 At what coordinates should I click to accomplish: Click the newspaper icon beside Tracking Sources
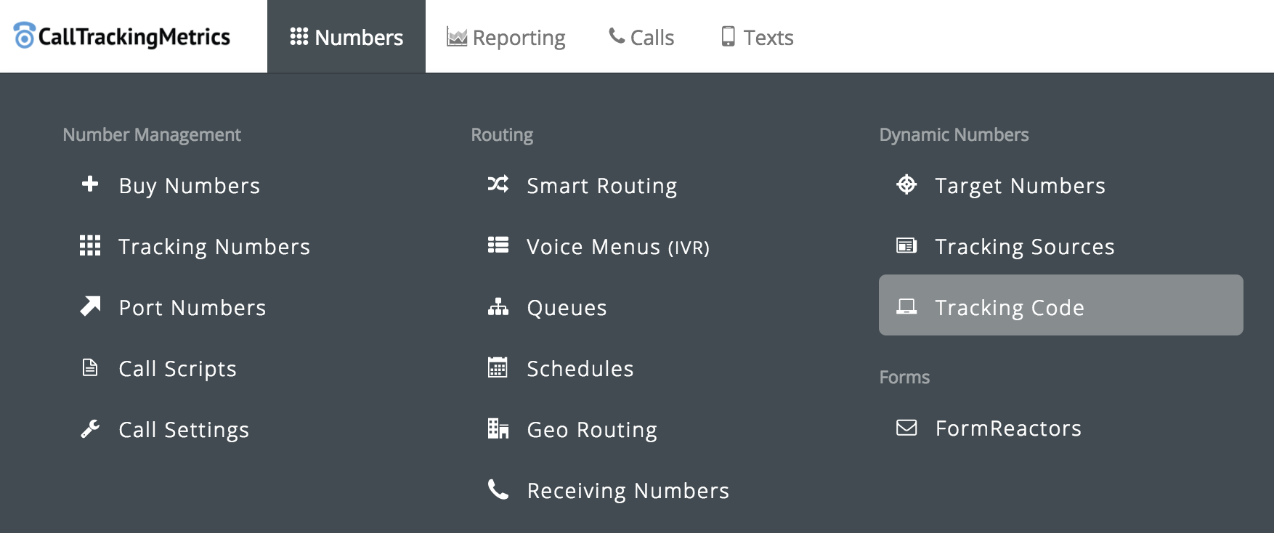(906, 245)
